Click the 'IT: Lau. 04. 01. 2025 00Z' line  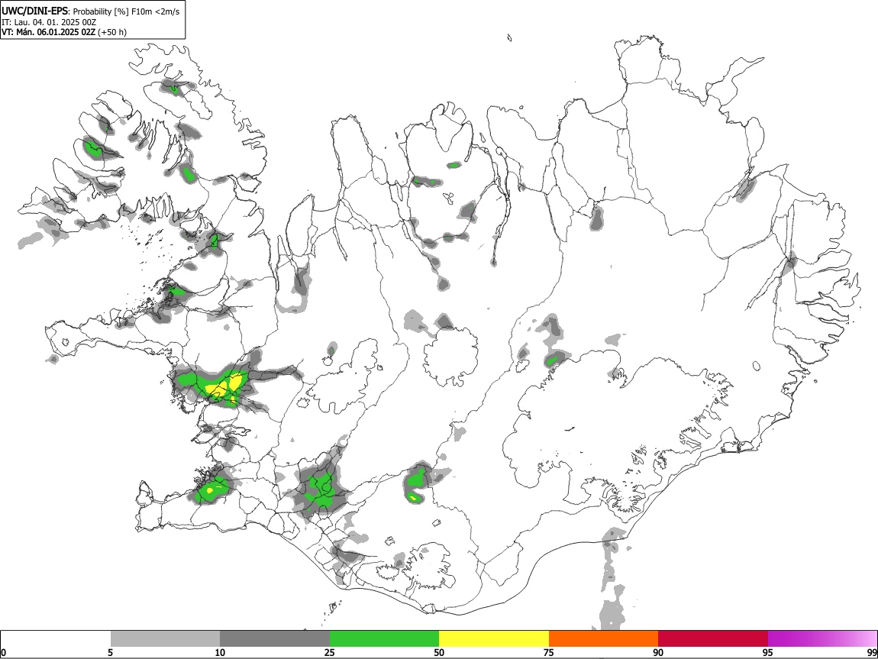click(x=49, y=22)
